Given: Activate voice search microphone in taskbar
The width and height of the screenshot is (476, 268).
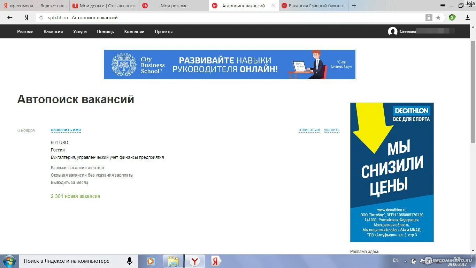Looking at the screenshot, I should 130,261.
